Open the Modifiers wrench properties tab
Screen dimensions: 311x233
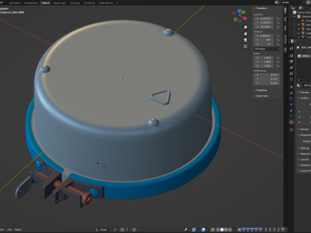click(292, 93)
